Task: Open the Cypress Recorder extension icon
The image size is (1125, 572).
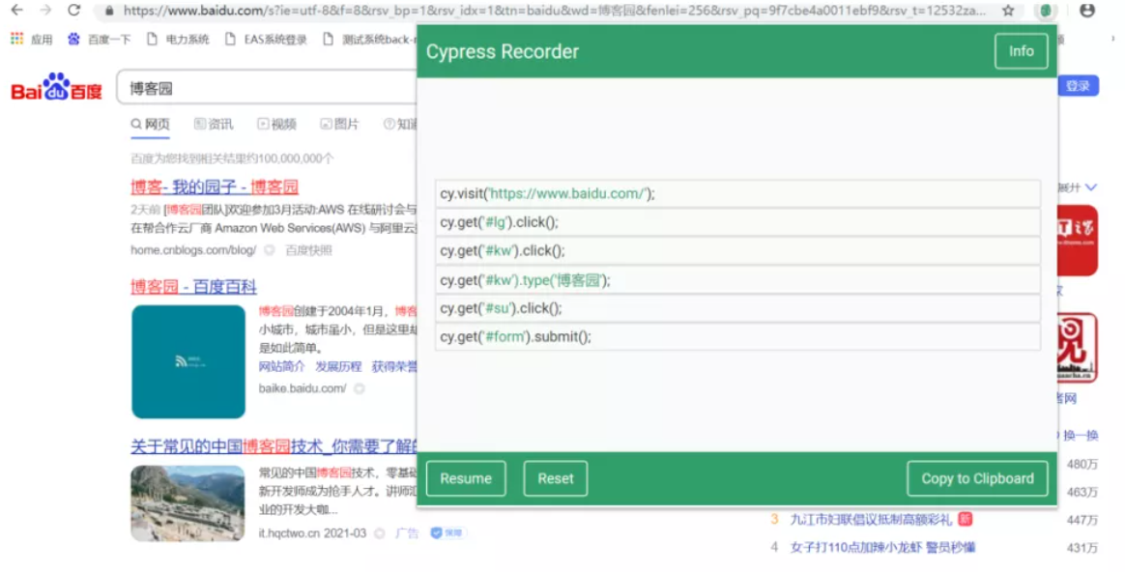Action: (x=1045, y=11)
